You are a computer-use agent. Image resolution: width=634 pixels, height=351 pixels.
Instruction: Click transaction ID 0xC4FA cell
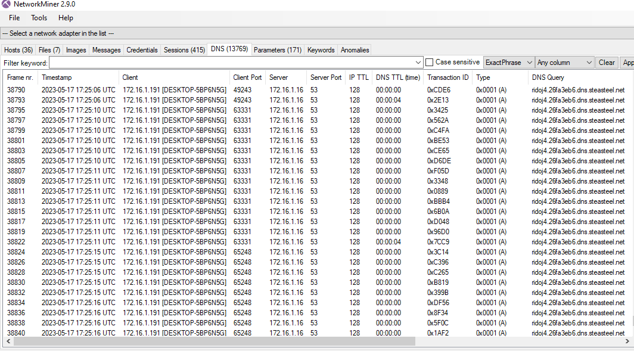[x=439, y=130]
